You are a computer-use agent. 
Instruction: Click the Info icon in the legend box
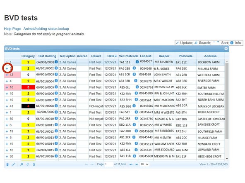click(x=232, y=42)
